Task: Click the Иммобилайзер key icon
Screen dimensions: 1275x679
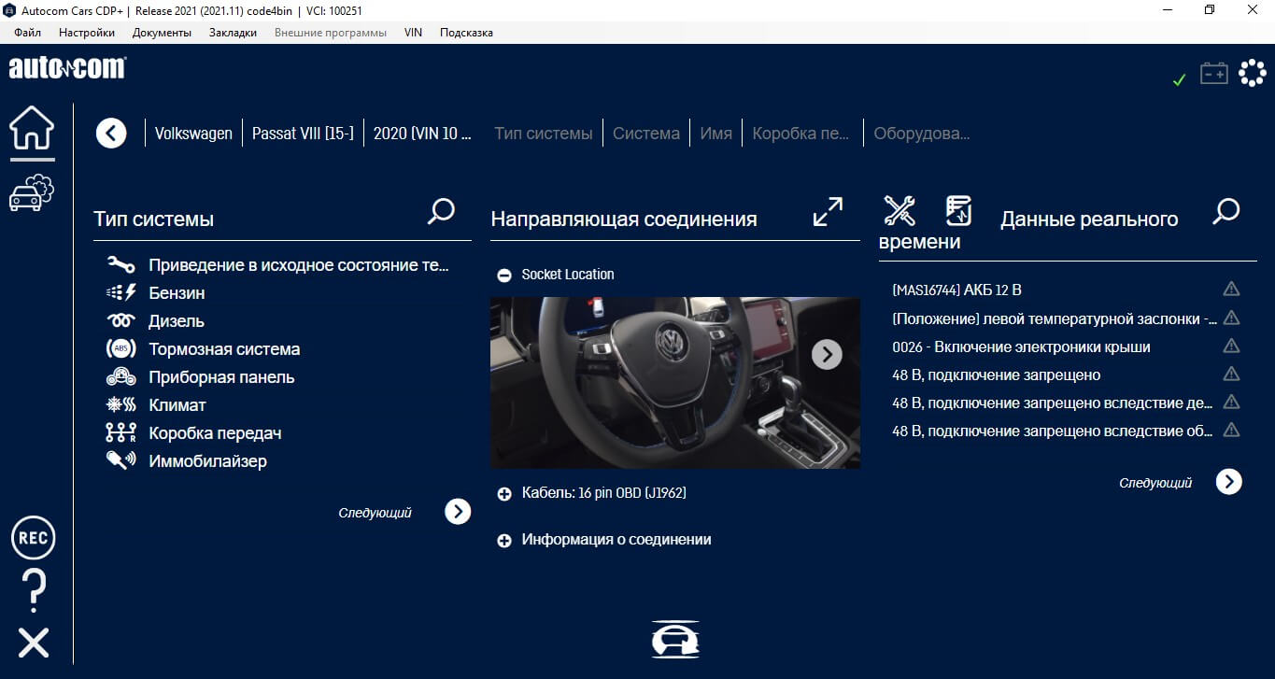Action: 121,461
